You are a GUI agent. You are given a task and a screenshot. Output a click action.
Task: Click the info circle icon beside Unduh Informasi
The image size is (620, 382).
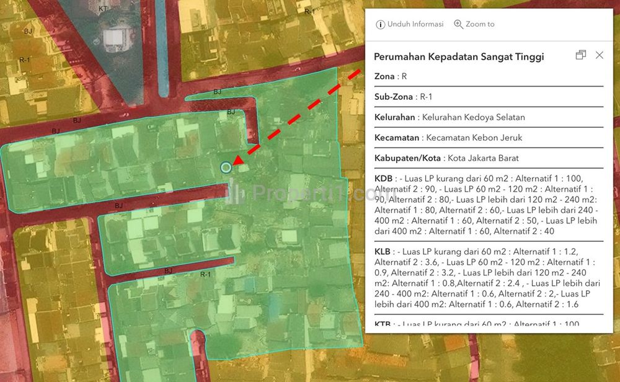pos(380,25)
